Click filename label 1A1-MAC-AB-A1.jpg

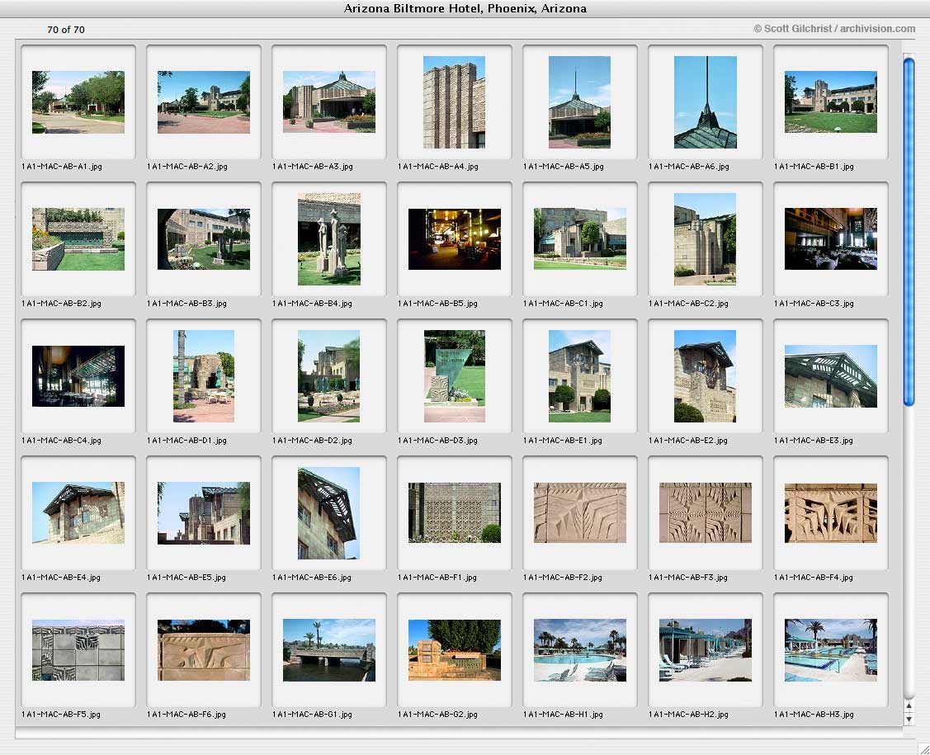pyautogui.click(x=62, y=167)
